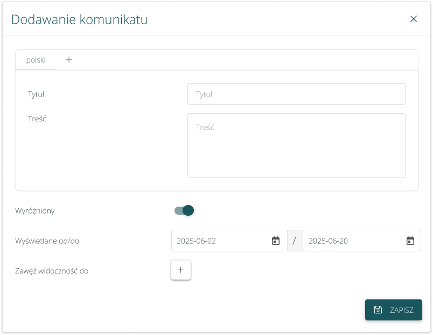Screen dimensions: 433x335
Task: Click the slash separator between date fields
Action: [x=294, y=241]
